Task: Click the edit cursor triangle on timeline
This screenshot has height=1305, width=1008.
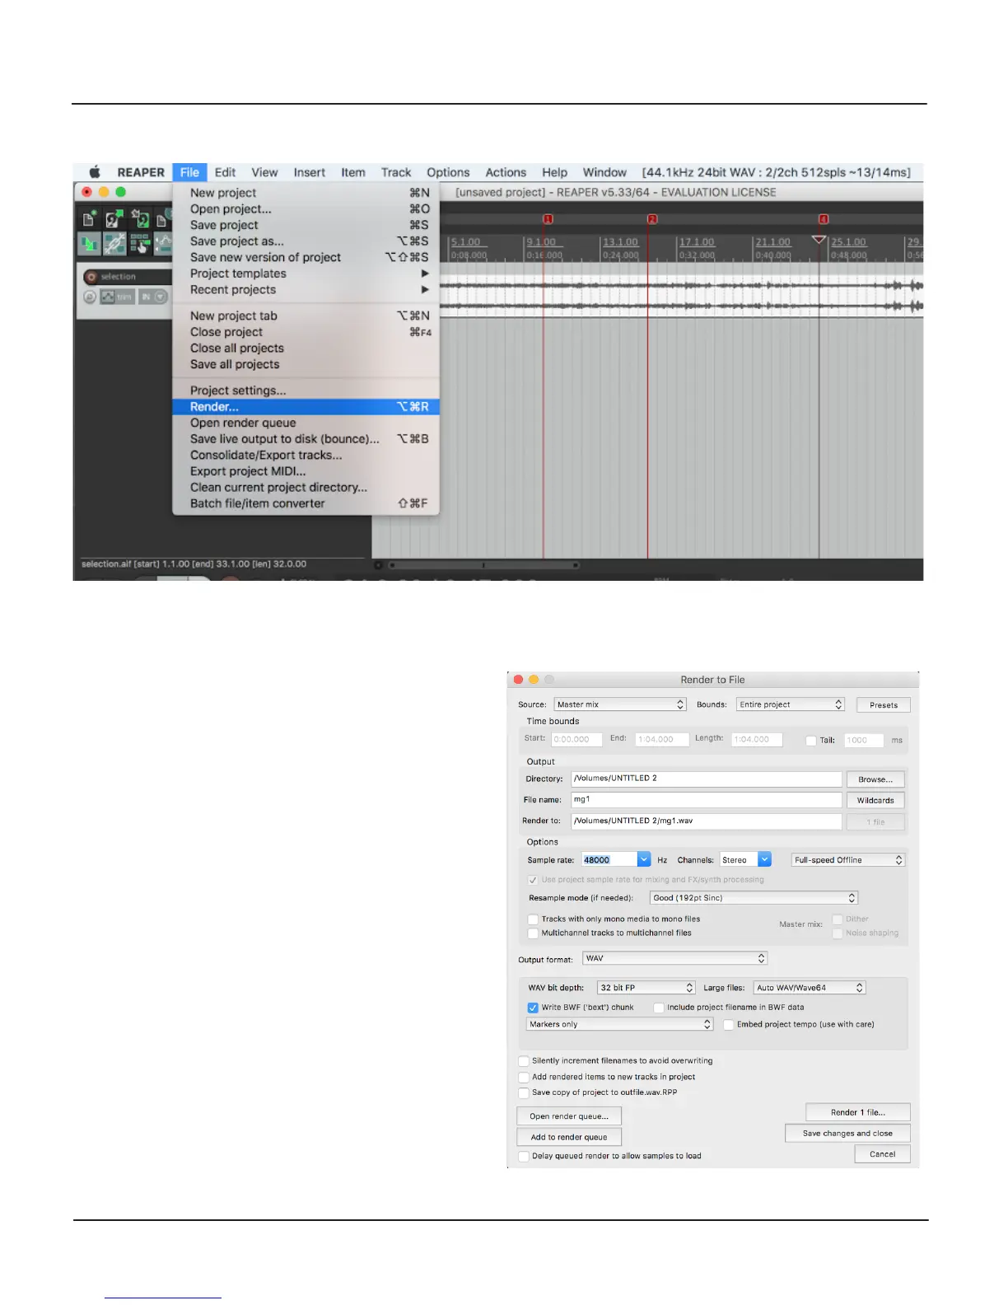Action: (x=819, y=240)
